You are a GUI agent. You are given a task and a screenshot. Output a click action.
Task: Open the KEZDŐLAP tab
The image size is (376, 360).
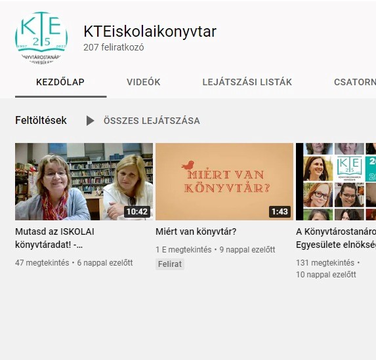60,82
